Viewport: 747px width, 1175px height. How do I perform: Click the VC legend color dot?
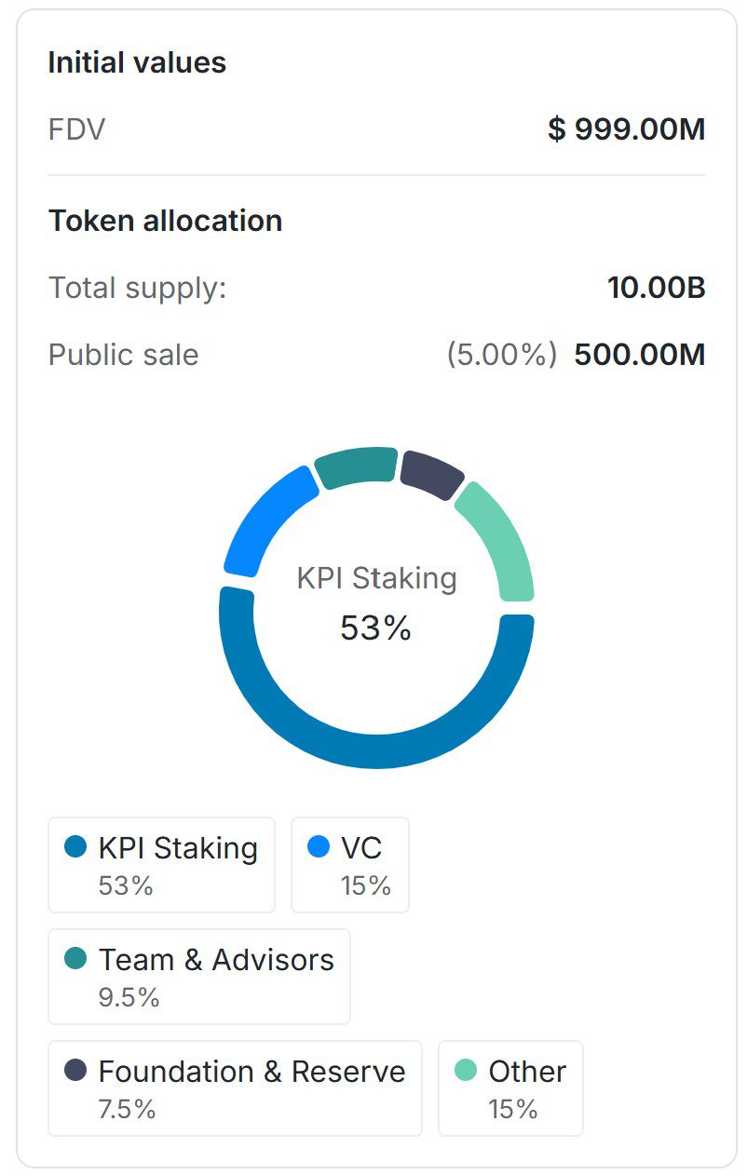click(x=319, y=847)
